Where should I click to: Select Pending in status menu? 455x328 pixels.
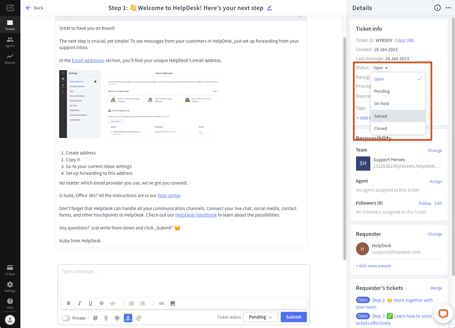coord(398,91)
